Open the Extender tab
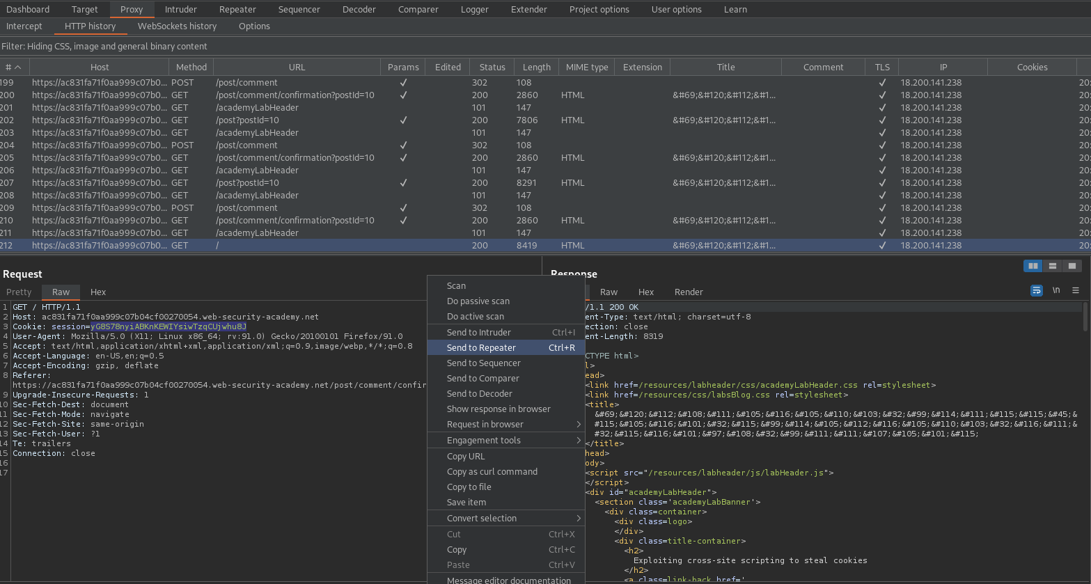The image size is (1091, 584). (529, 9)
